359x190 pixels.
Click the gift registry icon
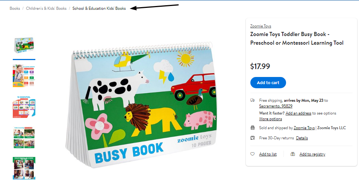[x=292, y=154]
